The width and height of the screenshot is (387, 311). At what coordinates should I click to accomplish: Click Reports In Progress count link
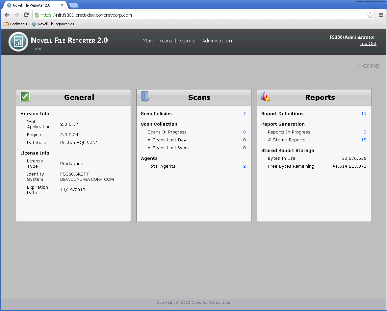tap(365, 132)
